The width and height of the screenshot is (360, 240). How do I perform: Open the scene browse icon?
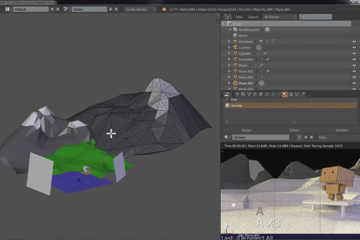click(66, 9)
